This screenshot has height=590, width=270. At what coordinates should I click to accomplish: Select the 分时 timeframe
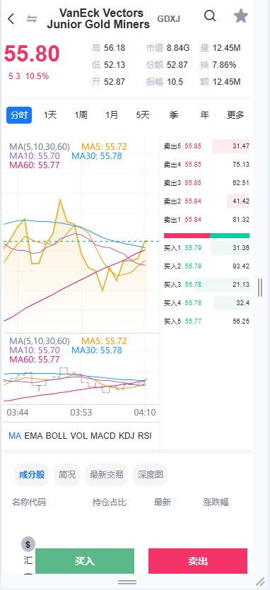19,115
